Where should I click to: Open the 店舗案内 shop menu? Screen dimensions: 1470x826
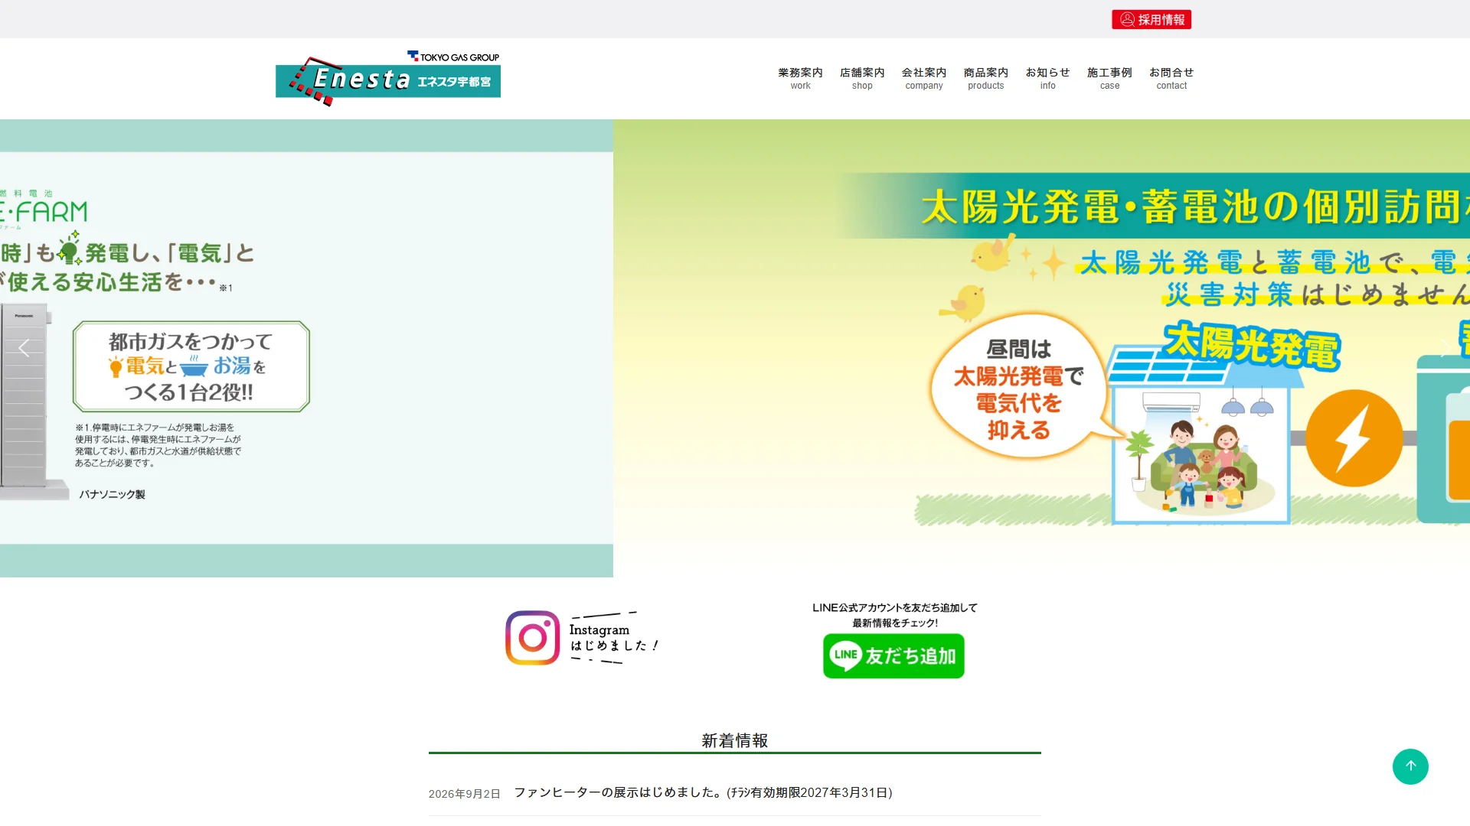(862, 78)
